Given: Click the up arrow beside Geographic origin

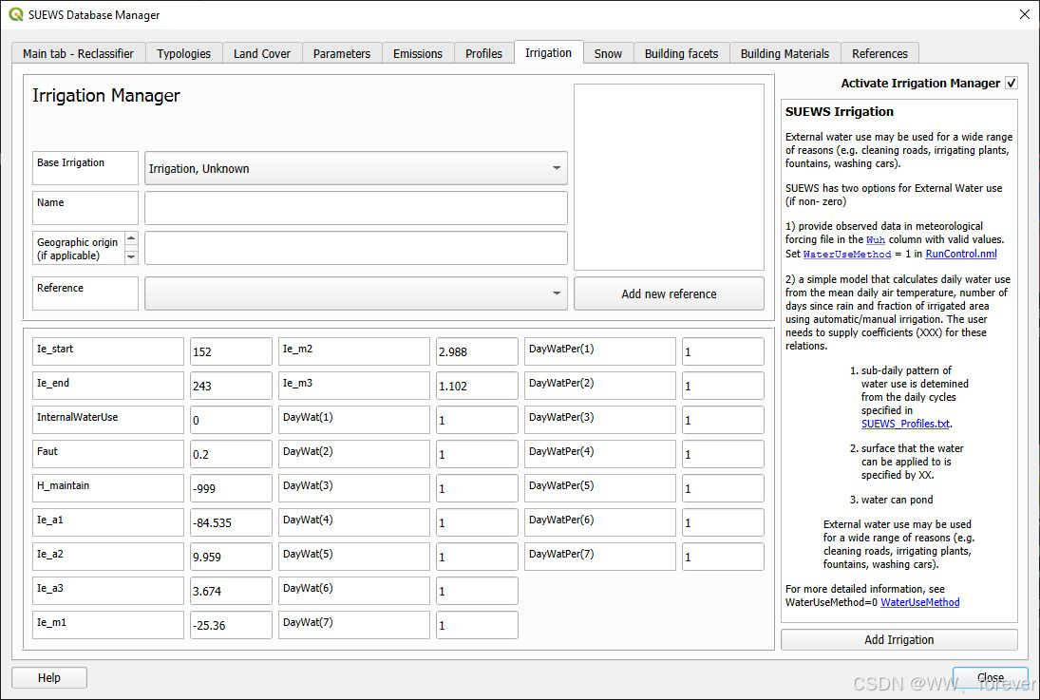Looking at the screenshot, I should (131, 239).
